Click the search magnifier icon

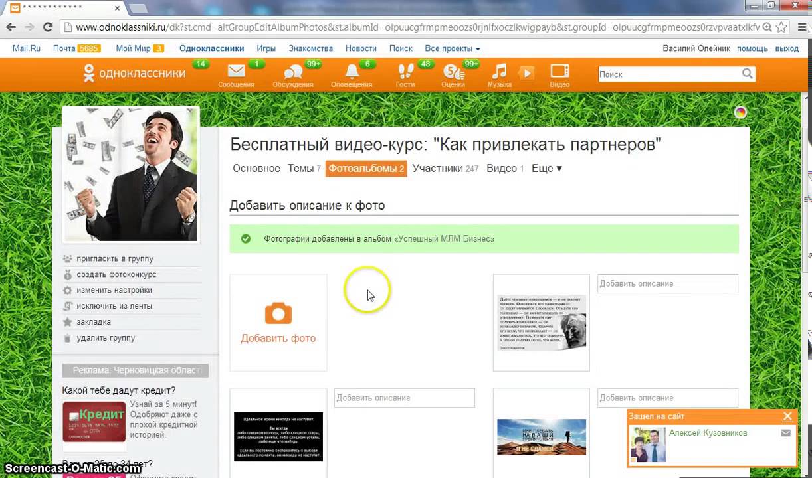748,74
